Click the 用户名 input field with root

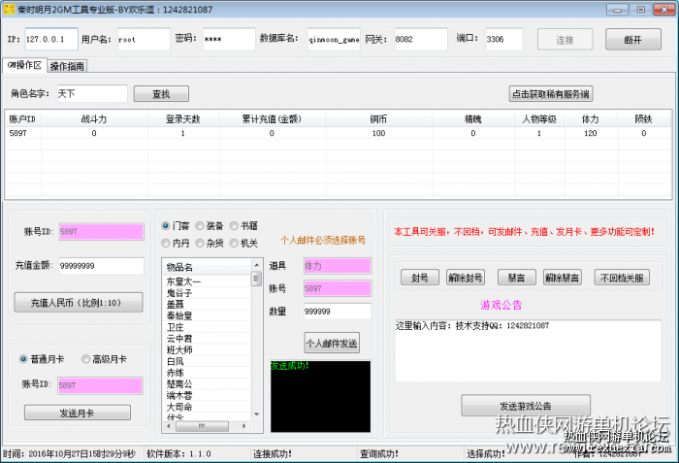coord(144,39)
